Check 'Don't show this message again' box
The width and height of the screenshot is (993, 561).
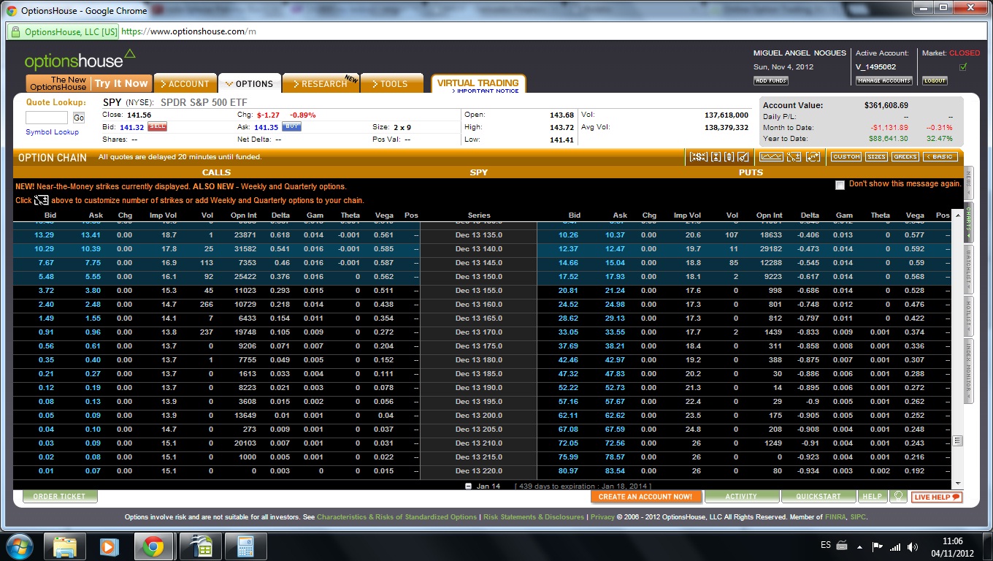tap(840, 185)
